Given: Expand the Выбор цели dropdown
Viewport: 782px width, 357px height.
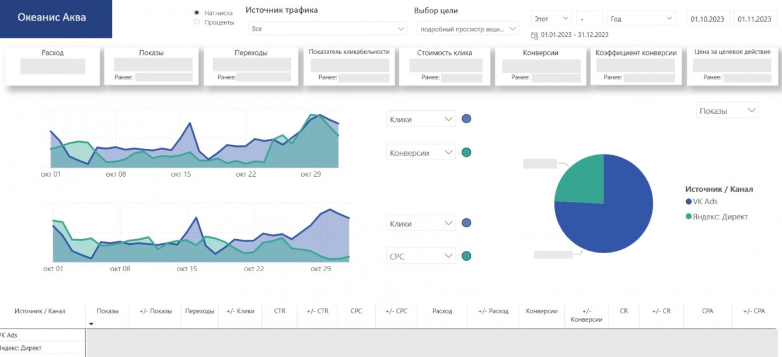Looking at the screenshot, I should pos(467,28).
